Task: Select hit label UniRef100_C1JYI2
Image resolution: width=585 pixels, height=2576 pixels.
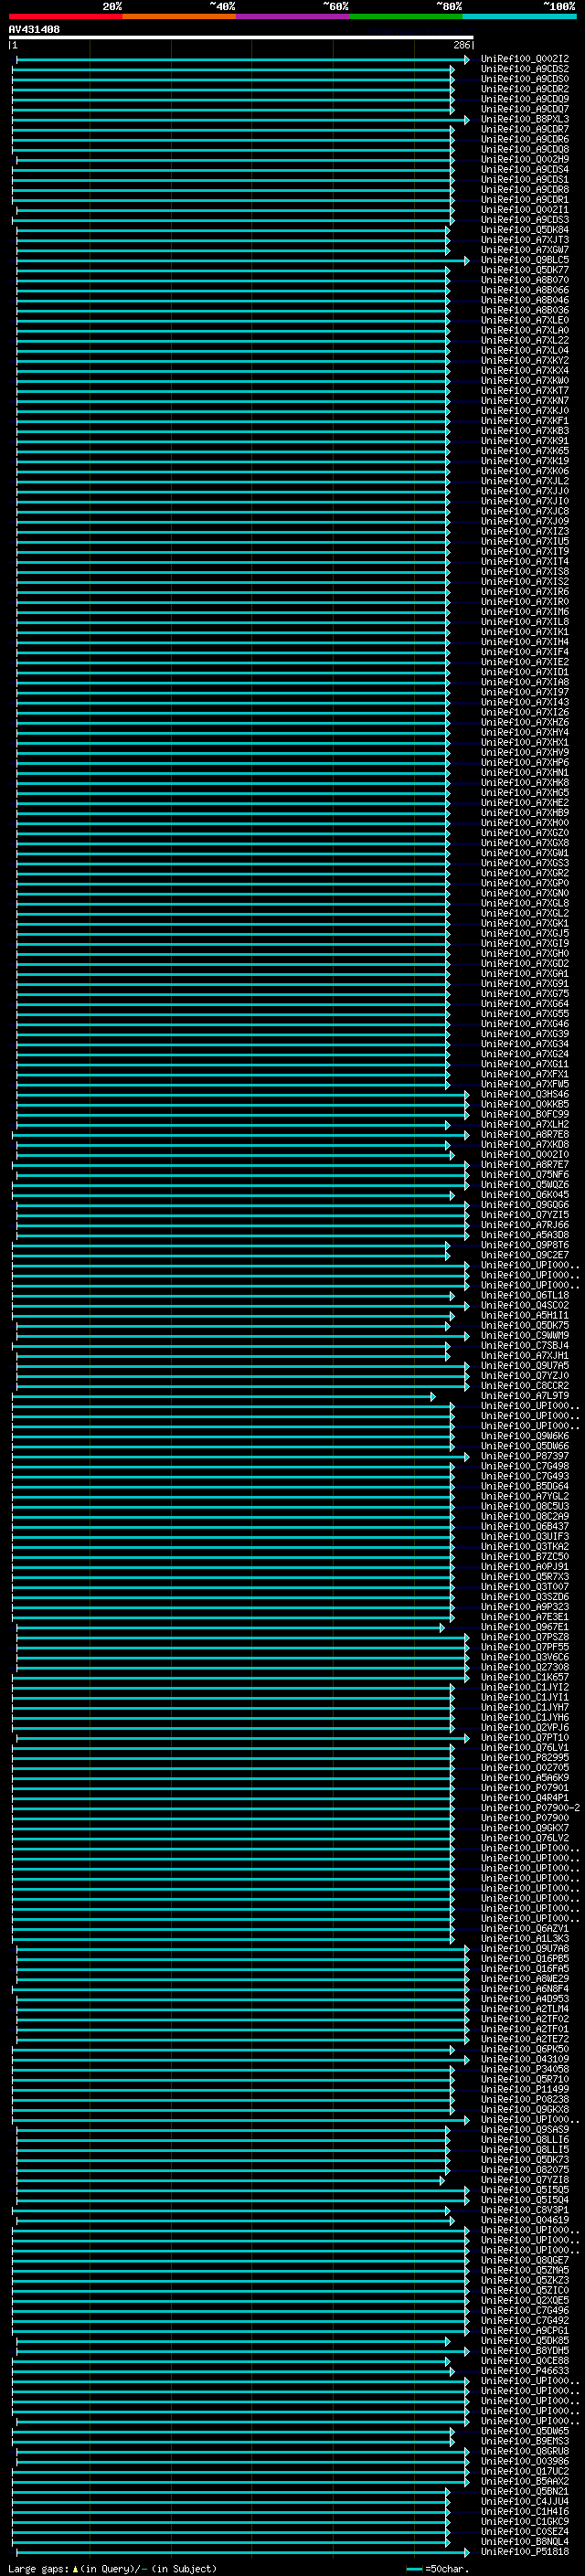Action: tap(525, 1687)
